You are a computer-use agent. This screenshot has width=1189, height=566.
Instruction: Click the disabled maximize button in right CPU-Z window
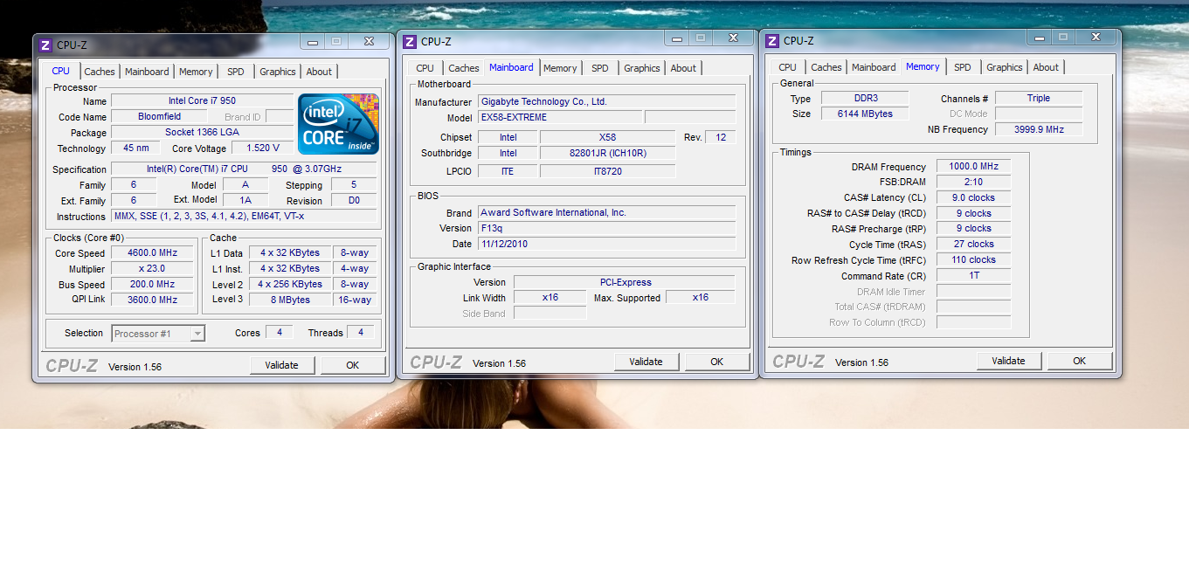pyautogui.click(x=1062, y=37)
